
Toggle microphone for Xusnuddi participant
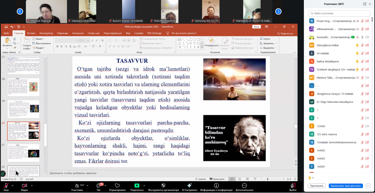(362, 37)
